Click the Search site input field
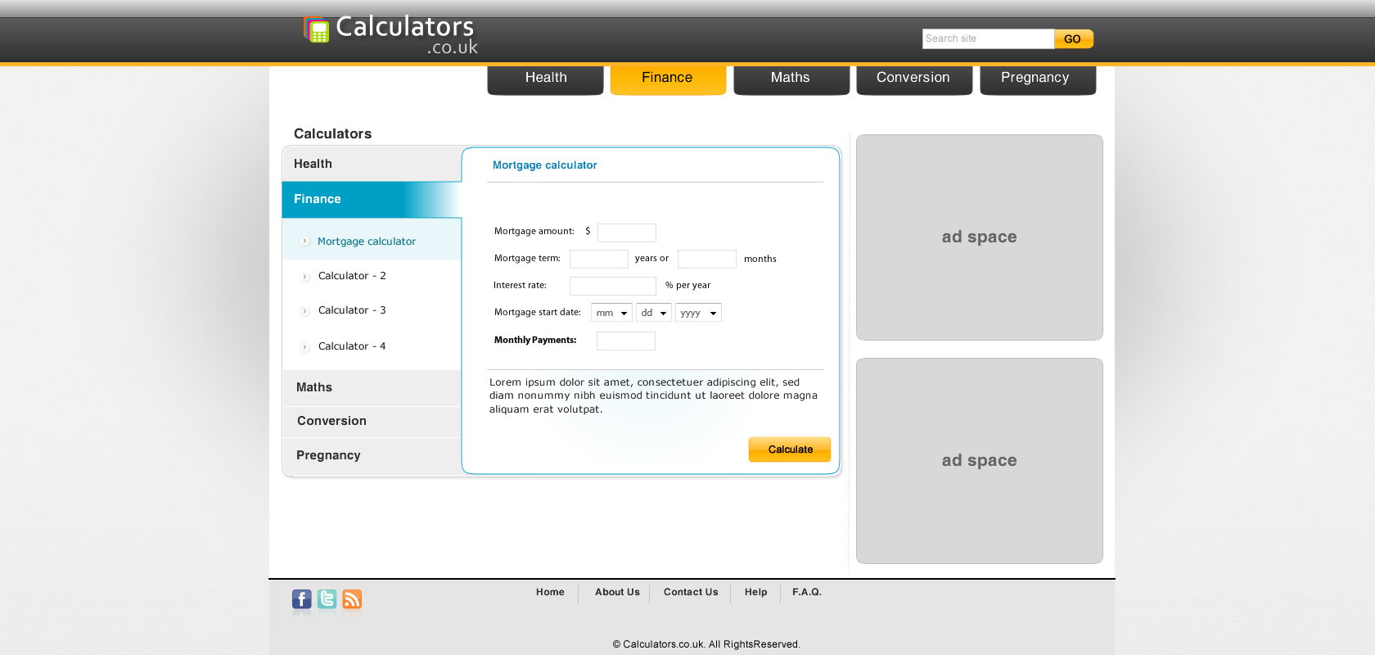Image resolution: width=1375 pixels, height=655 pixels. tap(987, 38)
